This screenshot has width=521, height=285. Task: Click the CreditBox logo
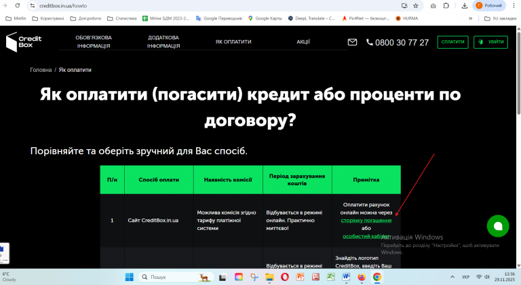click(23, 42)
